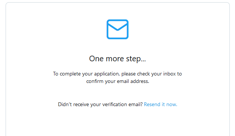Click the word "more" in the heading

pyautogui.click(x=115, y=59)
